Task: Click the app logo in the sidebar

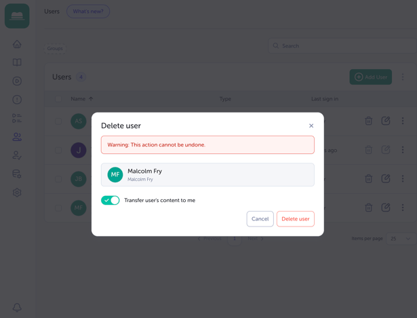Action: click(17, 16)
